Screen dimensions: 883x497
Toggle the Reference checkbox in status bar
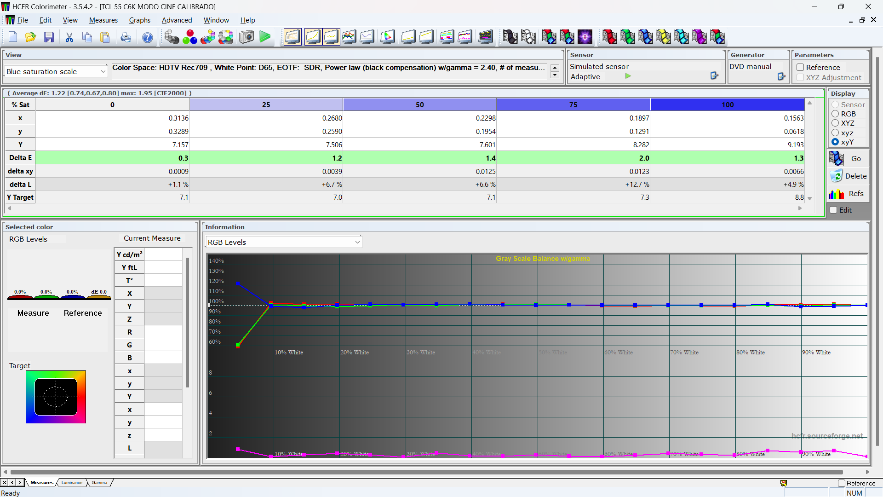coord(842,483)
